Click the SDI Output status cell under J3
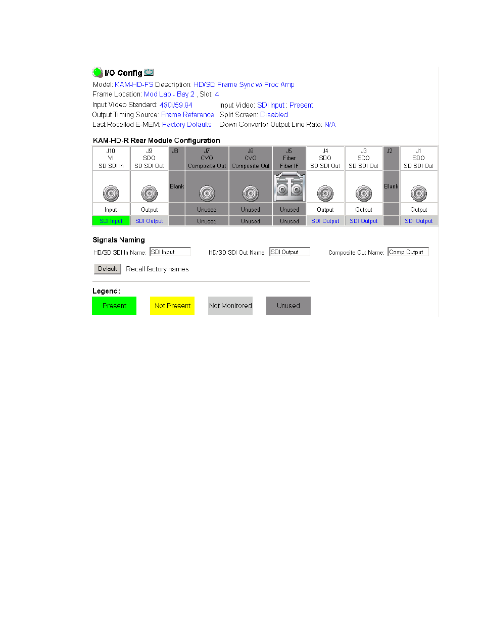 (364, 221)
